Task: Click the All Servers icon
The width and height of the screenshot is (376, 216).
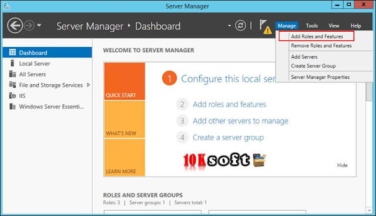Action: [12, 74]
